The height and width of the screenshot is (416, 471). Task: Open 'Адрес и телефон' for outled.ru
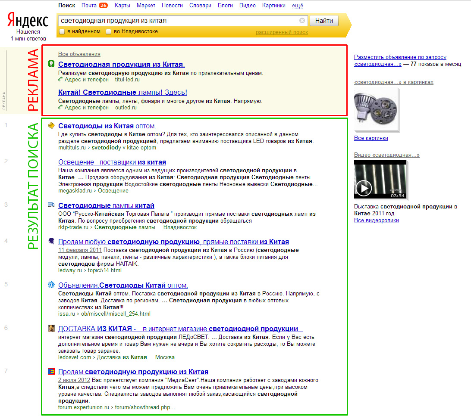(x=87, y=107)
